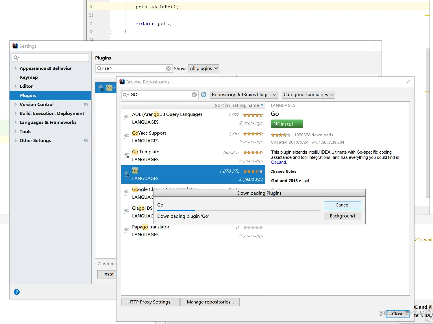The image size is (433, 324).
Task: Open the Sort by: rating, name menu
Action: [239, 105]
